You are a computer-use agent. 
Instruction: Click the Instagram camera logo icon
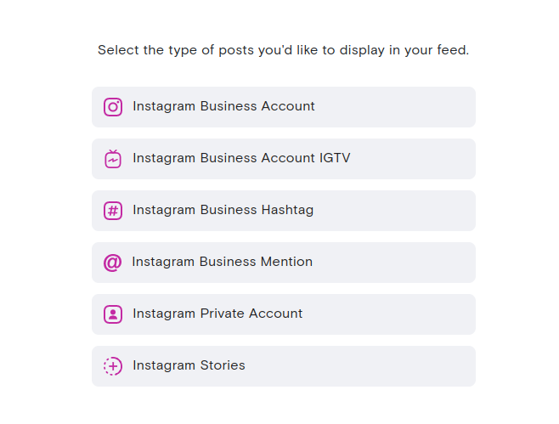[x=113, y=107]
